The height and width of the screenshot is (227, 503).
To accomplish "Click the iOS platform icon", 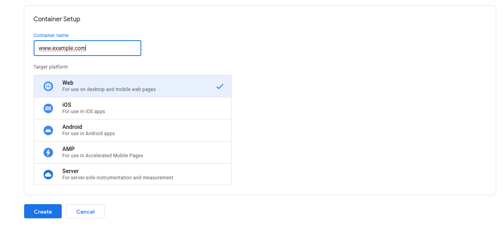I will click(x=48, y=108).
